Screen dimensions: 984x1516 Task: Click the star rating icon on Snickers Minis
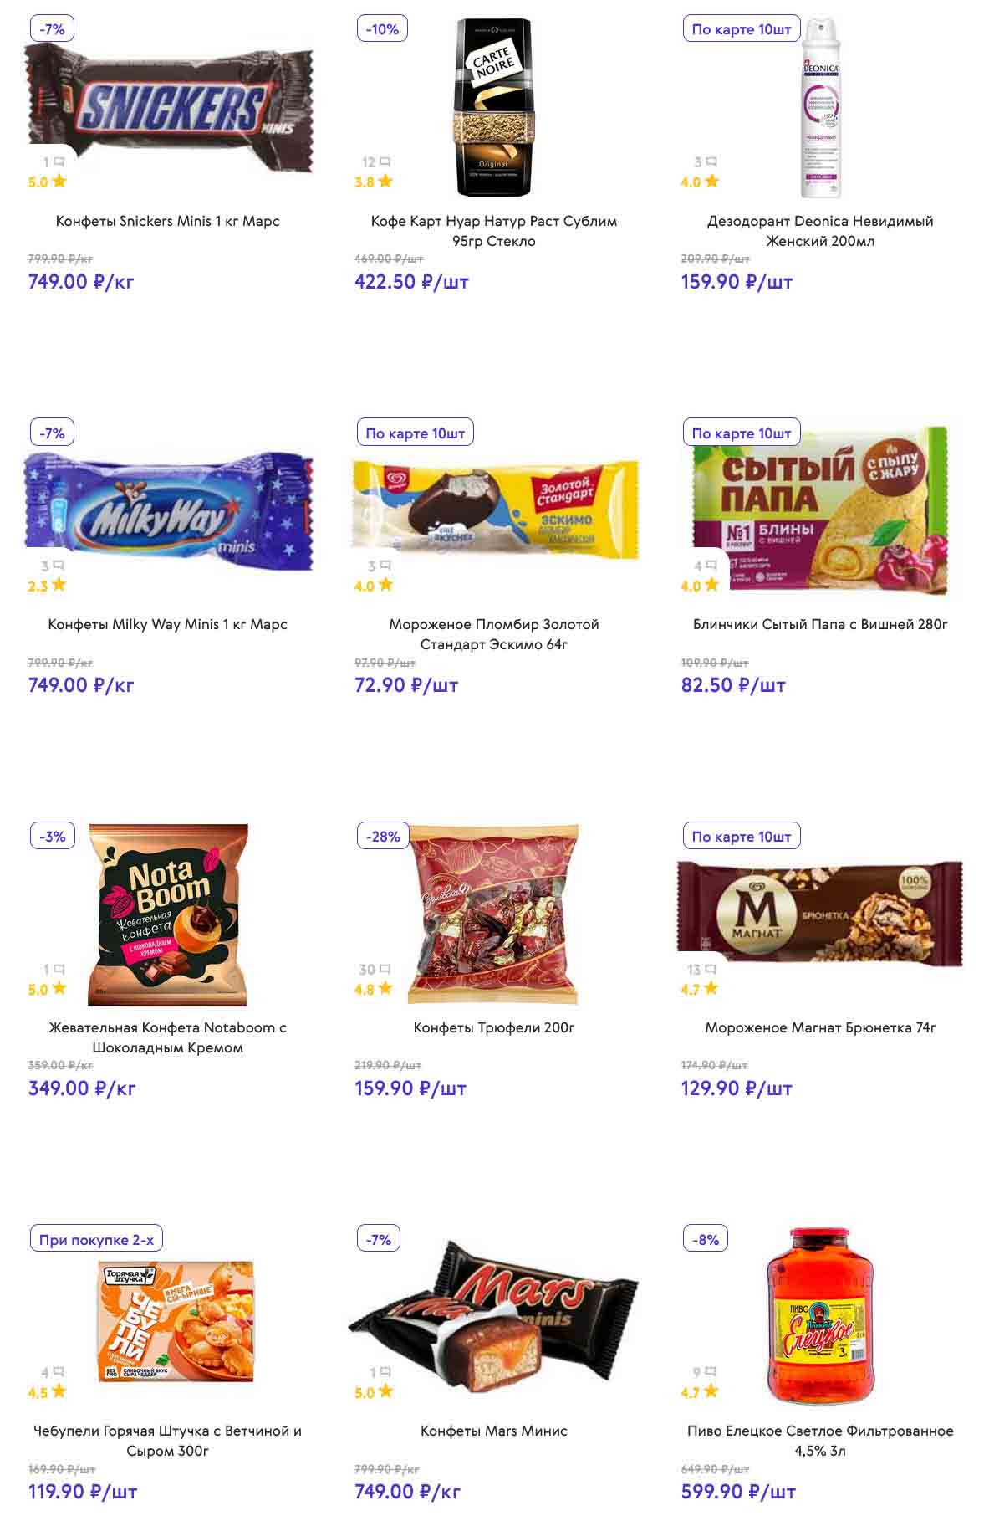click(x=59, y=181)
